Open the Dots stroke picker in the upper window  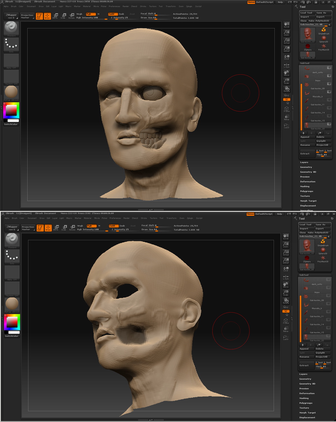pos(11,45)
